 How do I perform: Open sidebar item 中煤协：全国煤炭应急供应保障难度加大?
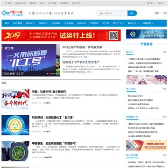(x=145, y=63)
